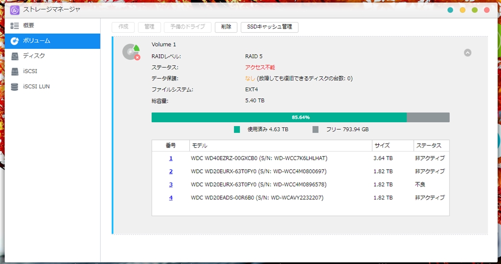Click the green 使用済み legend swatch

point(237,130)
